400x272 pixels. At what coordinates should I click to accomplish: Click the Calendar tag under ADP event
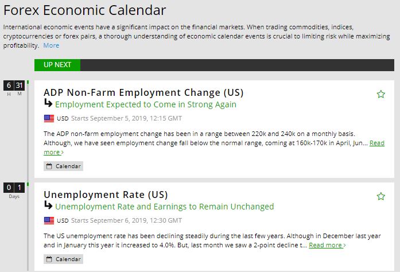63,166
